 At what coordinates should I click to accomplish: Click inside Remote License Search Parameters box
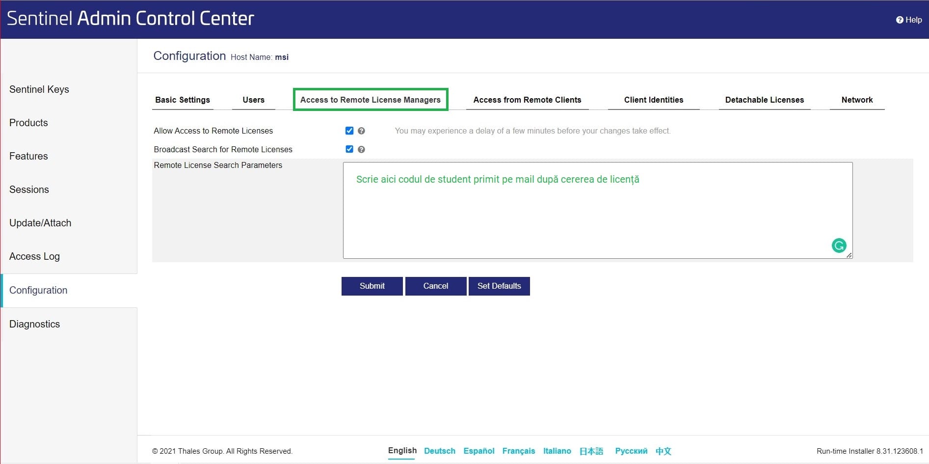pyautogui.click(x=598, y=210)
